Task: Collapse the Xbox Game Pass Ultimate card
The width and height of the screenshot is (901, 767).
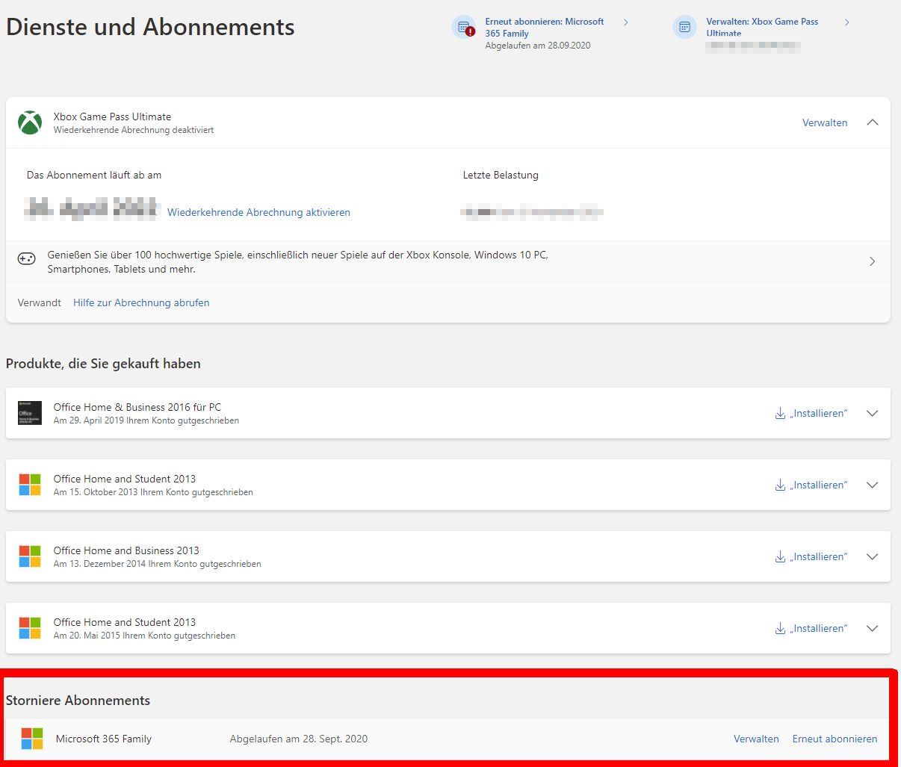Action: pyautogui.click(x=872, y=122)
